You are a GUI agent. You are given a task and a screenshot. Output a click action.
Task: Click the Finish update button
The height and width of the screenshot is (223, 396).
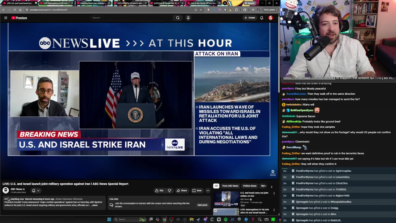click(269, 10)
